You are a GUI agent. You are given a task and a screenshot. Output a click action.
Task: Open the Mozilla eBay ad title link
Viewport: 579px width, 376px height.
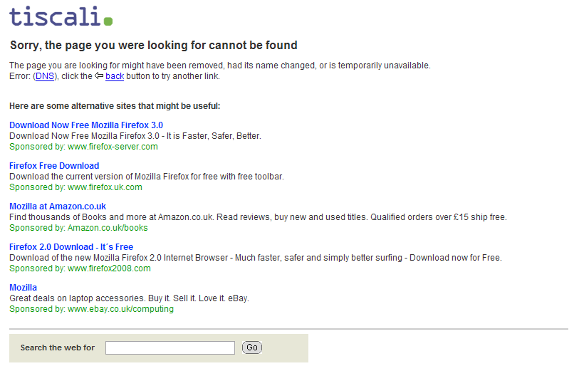[x=24, y=288]
